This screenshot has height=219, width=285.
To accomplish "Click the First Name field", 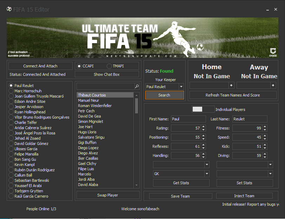I will pos(188,119).
